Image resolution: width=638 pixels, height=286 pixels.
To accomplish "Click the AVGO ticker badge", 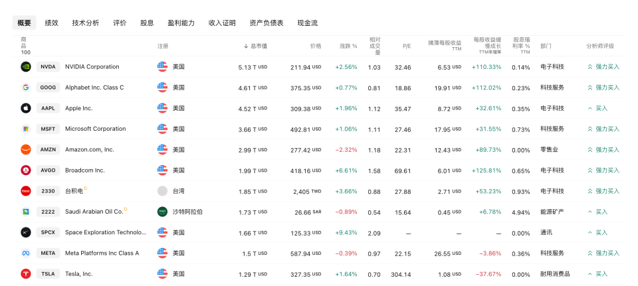I will (x=48, y=171).
